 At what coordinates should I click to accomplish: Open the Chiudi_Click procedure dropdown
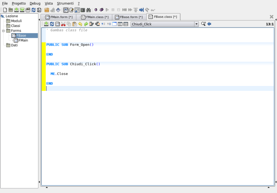point(165,24)
